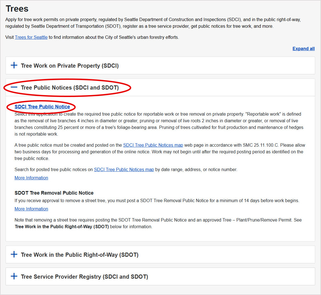Click the SDOT Tree Removal Public Notice heading
Image resolution: width=321 pixels, height=295 pixels.
tap(54, 193)
